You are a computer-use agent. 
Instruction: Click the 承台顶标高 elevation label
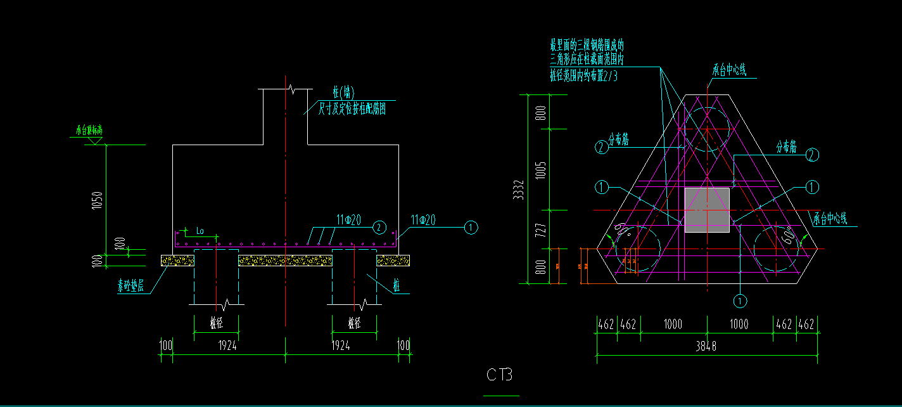pos(89,131)
